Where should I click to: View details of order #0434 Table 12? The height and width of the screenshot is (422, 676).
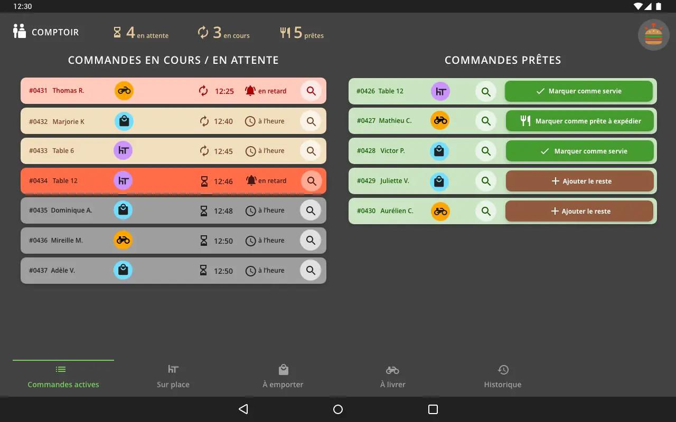coord(311,181)
